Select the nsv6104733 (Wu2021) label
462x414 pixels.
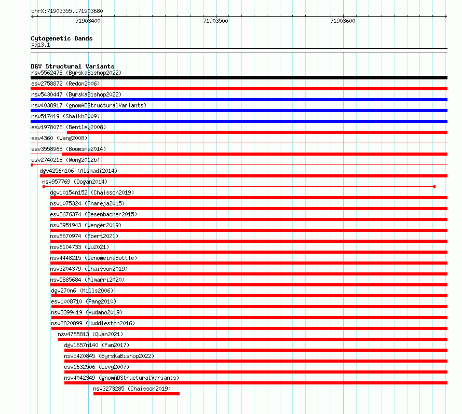click(x=79, y=247)
